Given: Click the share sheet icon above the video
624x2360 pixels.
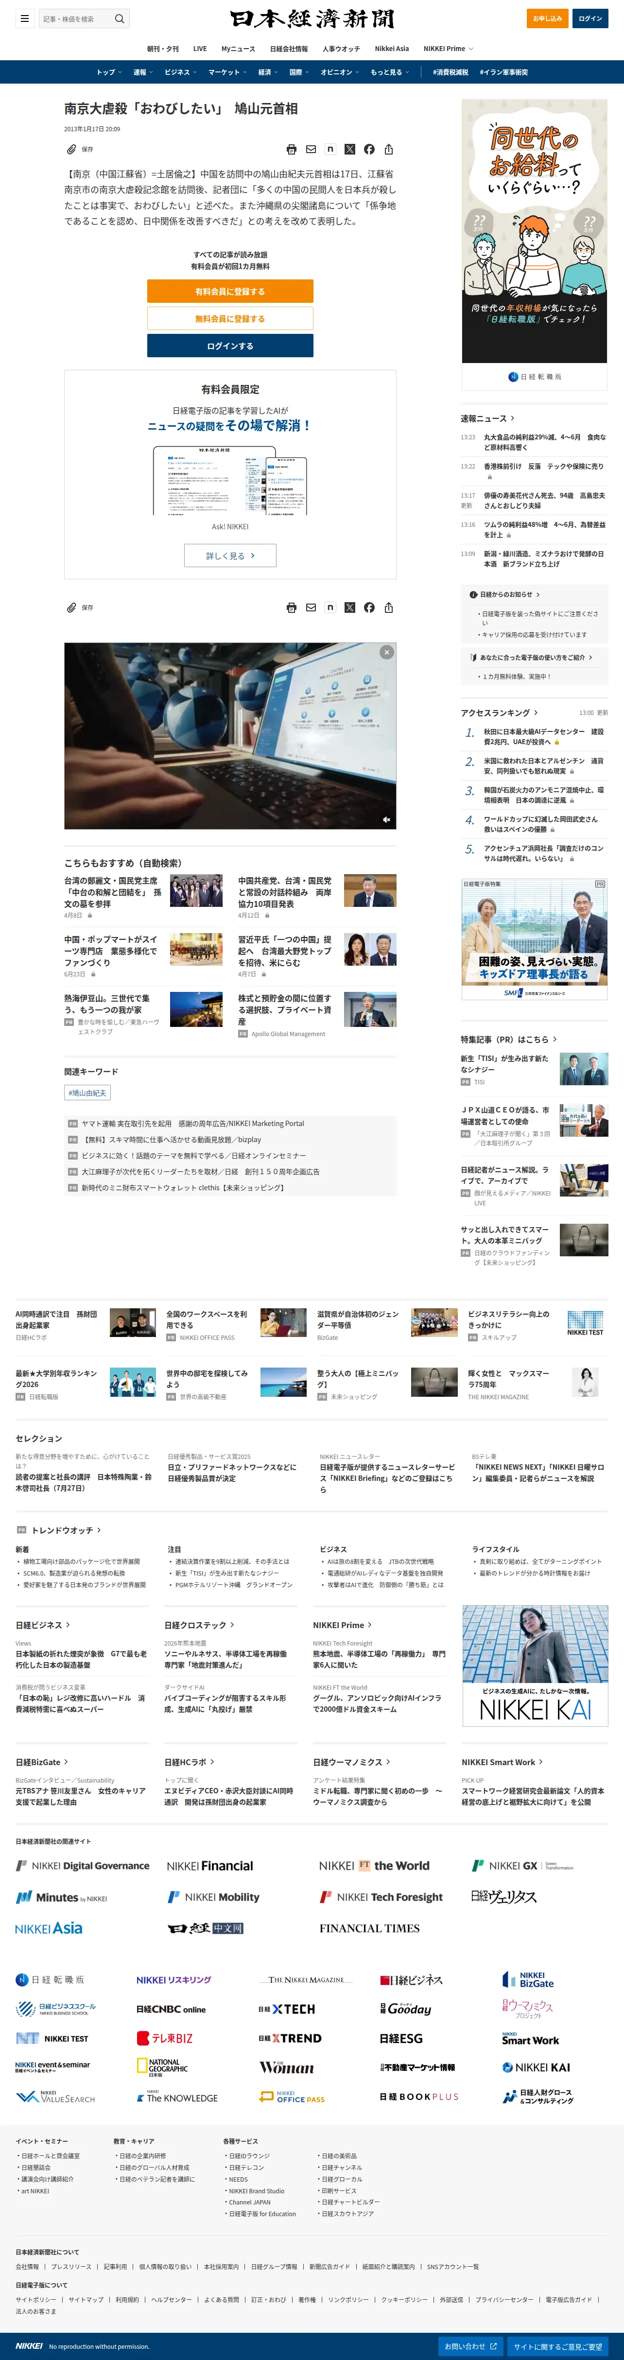Looking at the screenshot, I should click(x=388, y=607).
